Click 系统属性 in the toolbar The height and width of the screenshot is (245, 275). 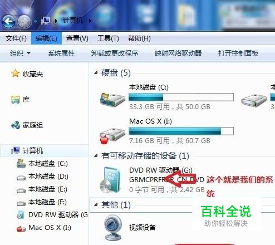coord(61,53)
